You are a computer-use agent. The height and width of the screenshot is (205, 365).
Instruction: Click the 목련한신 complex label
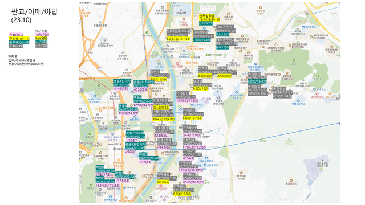pos(254,74)
